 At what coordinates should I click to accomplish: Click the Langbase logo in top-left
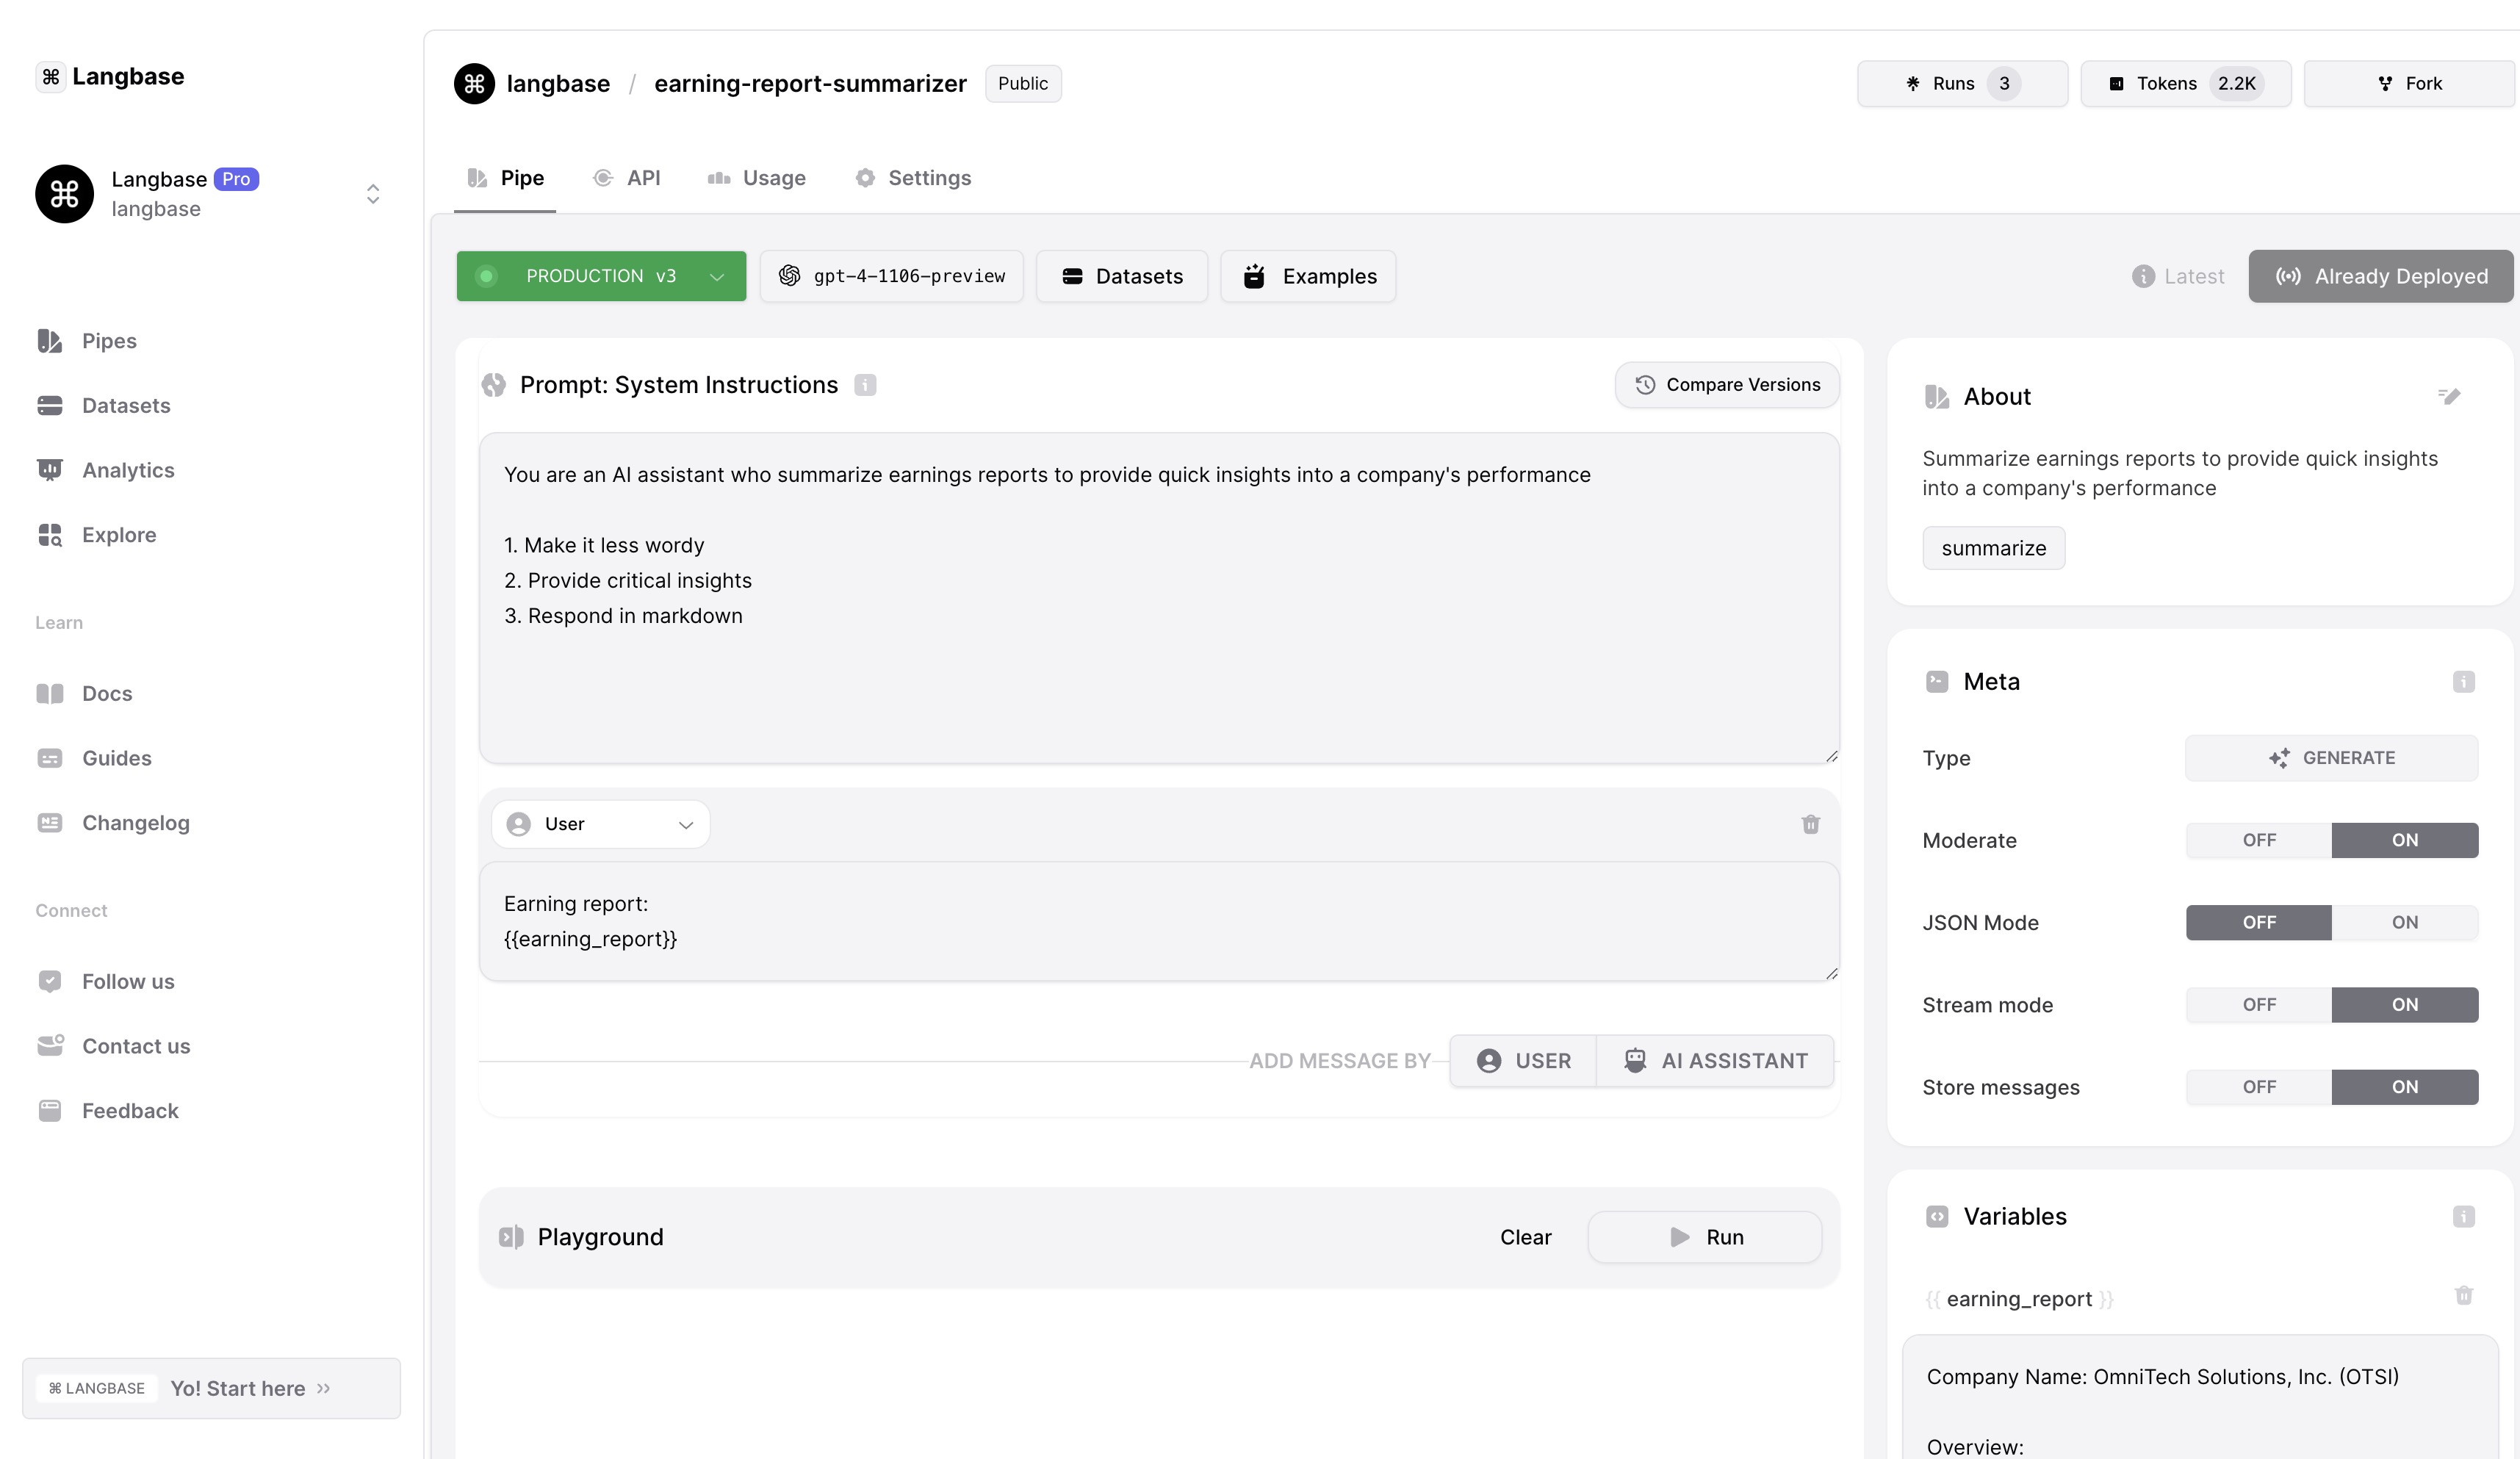pos(110,77)
